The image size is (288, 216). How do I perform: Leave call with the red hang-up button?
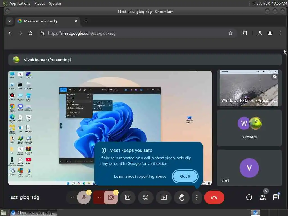tap(214, 197)
